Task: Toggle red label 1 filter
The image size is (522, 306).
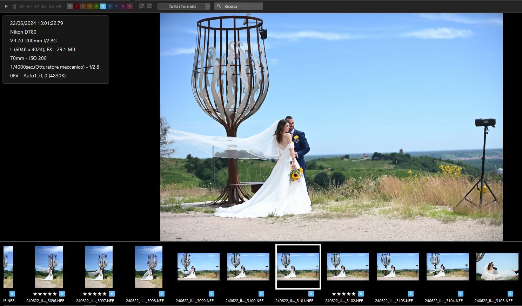Action: (76, 6)
